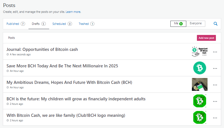Open thumbnail of My Ambitious Dreams post
224x128 pixels.
pos(200,84)
